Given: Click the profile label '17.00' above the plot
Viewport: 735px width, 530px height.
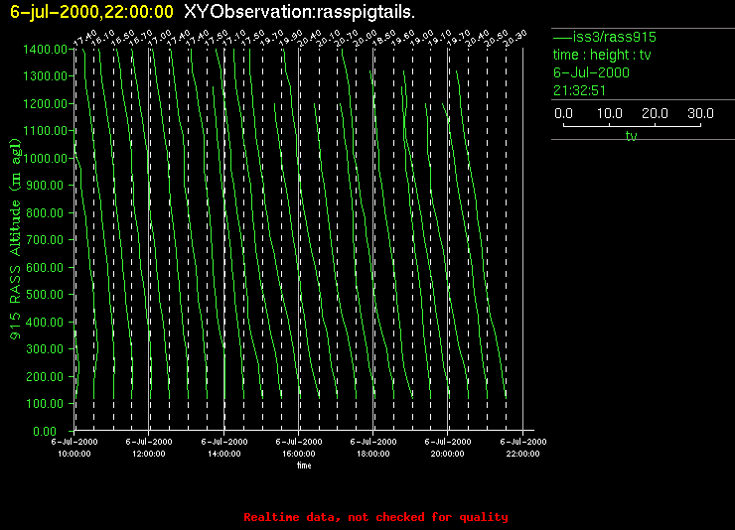Looking at the screenshot, I should (160, 38).
